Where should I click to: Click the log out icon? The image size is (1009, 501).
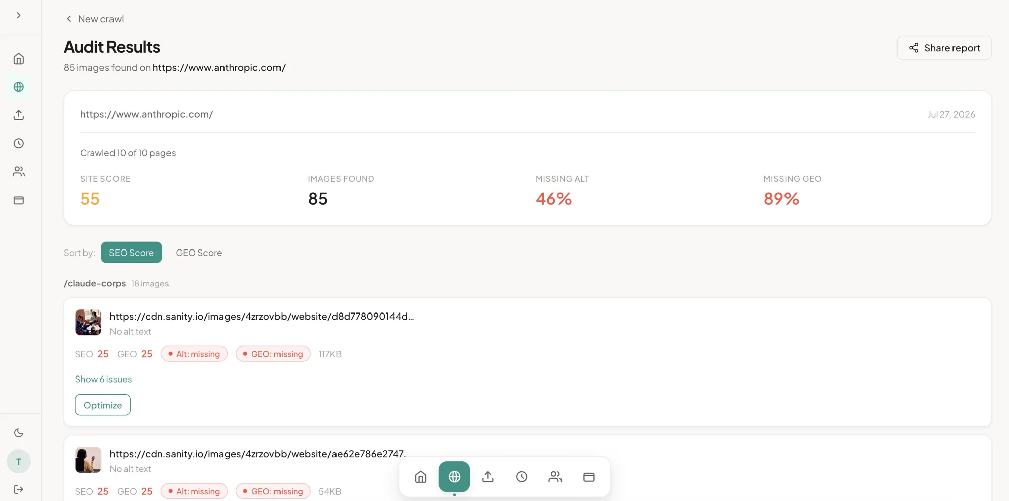tap(19, 489)
